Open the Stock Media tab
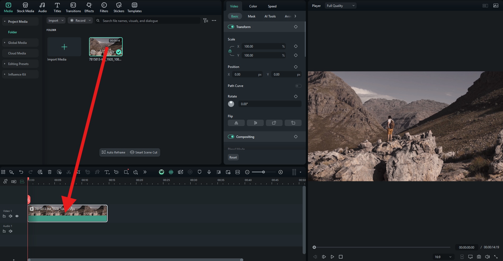 click(25, 8)
